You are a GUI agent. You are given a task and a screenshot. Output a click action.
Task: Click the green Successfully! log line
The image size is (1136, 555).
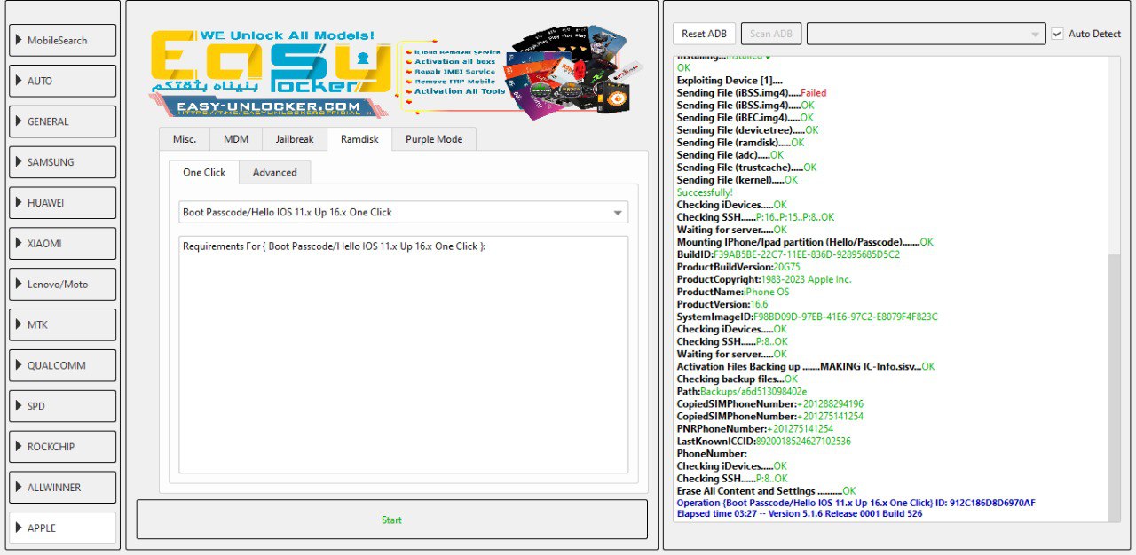[705, 192]
